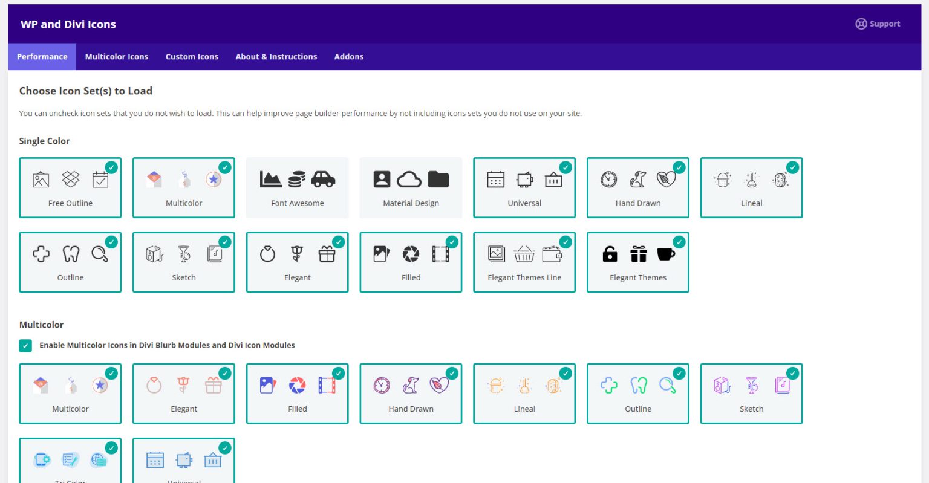Click the dog icon in multicolor Hand Drawn card
The width and height of the screenshot is (929, 483).
(411, 384)
